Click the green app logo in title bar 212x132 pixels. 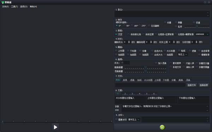(3, 2)
